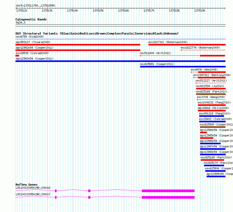Click the 9q34.3 cytogenetic band label
The image size is (233, 212).
[x=20, y=22]
